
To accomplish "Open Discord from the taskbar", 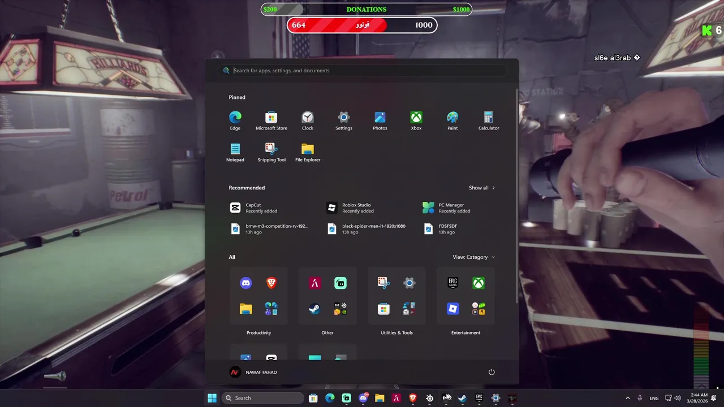I will click(x=363, y=398).
